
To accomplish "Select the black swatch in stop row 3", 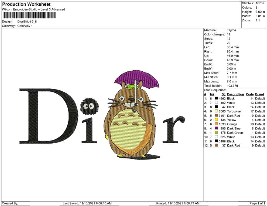I will coord(216,107).
